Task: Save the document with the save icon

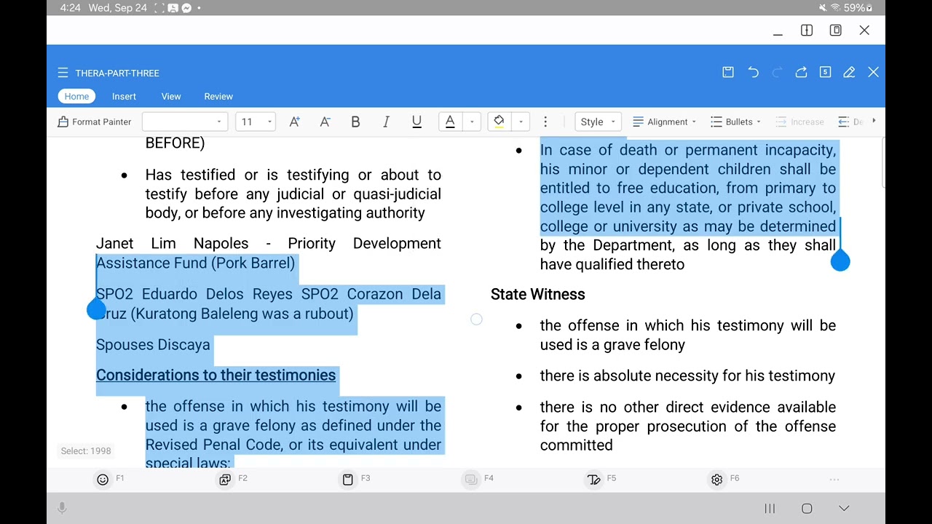Action: click(728, 72)
